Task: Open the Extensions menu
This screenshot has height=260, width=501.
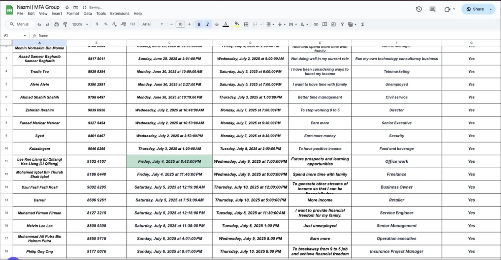Action: (119, 13)
